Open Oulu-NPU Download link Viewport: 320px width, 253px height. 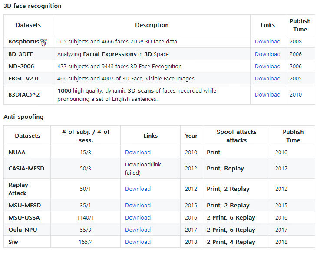point(138,230)
